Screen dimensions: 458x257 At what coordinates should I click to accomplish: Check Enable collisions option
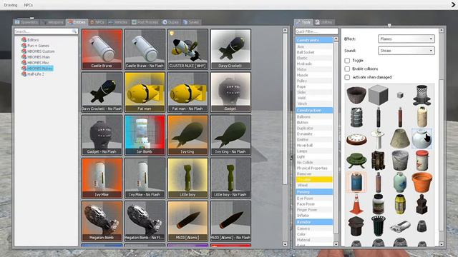pos(347,69)
